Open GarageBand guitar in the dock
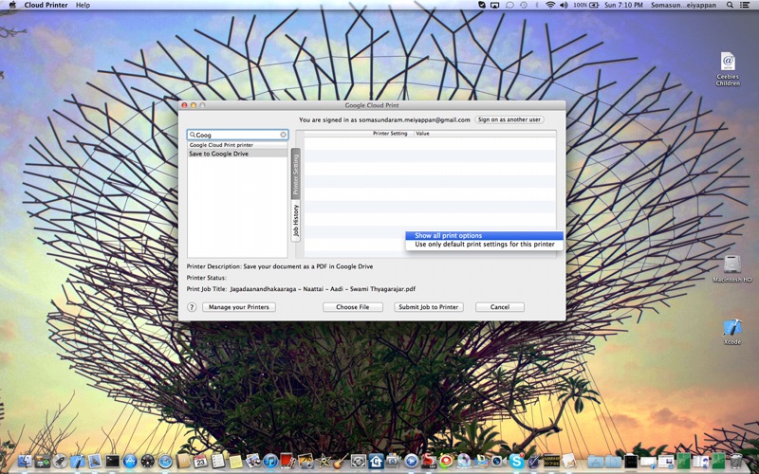The width and height of the screenshot is (759, 474). point(341,462)
